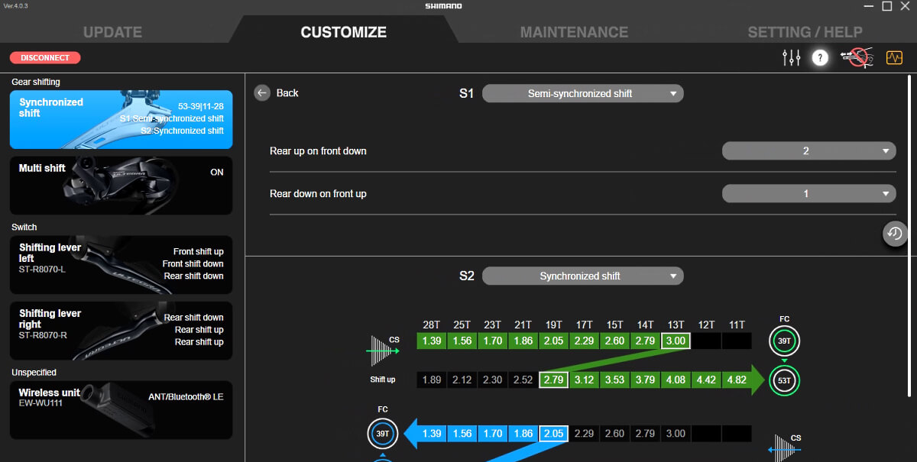The height and width of the screenshot is (462, 917).
Task: Select the blue 2.05 gear ratio cell
Action: click(553, 433)
